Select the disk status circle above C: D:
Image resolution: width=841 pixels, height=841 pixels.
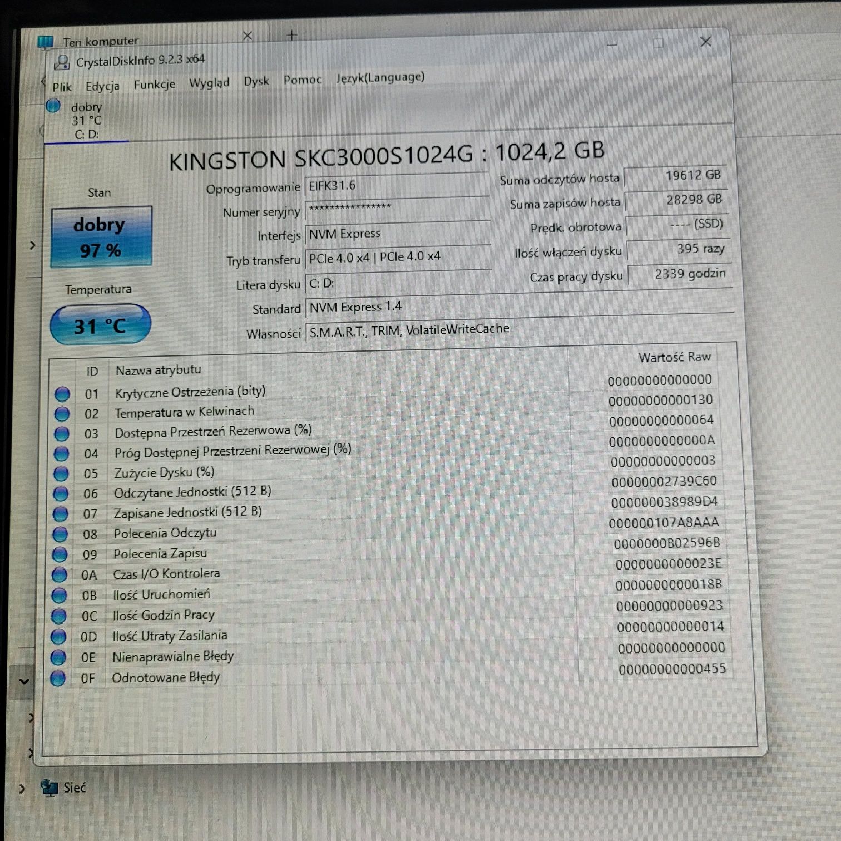[53, 106]
